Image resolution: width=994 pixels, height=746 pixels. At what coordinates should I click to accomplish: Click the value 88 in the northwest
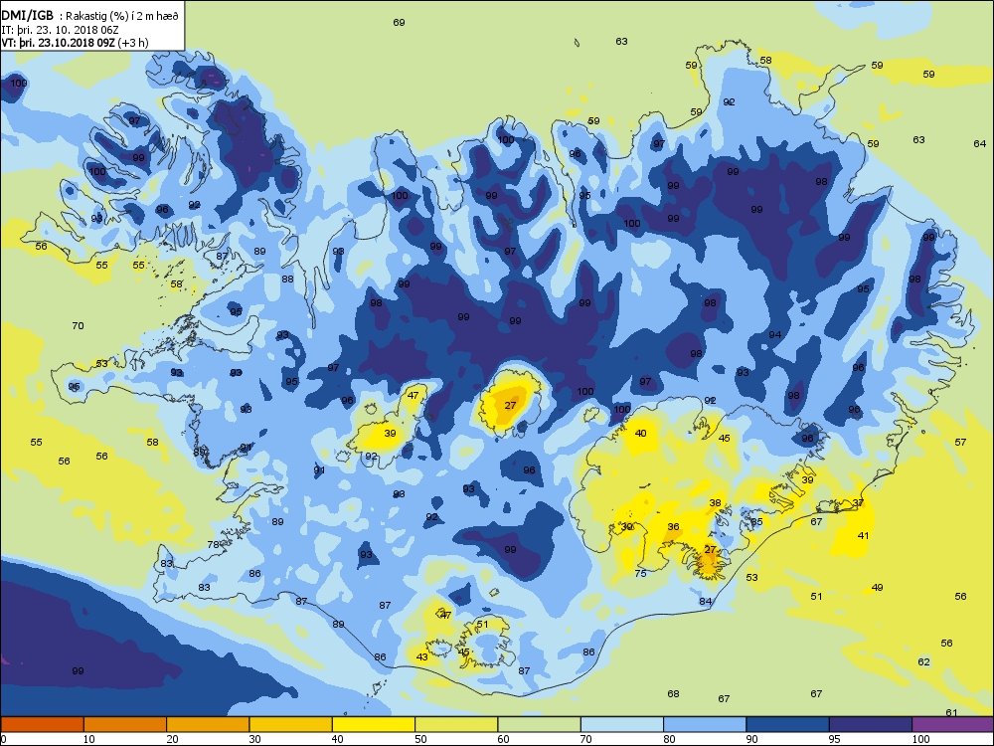click(288, 279)
